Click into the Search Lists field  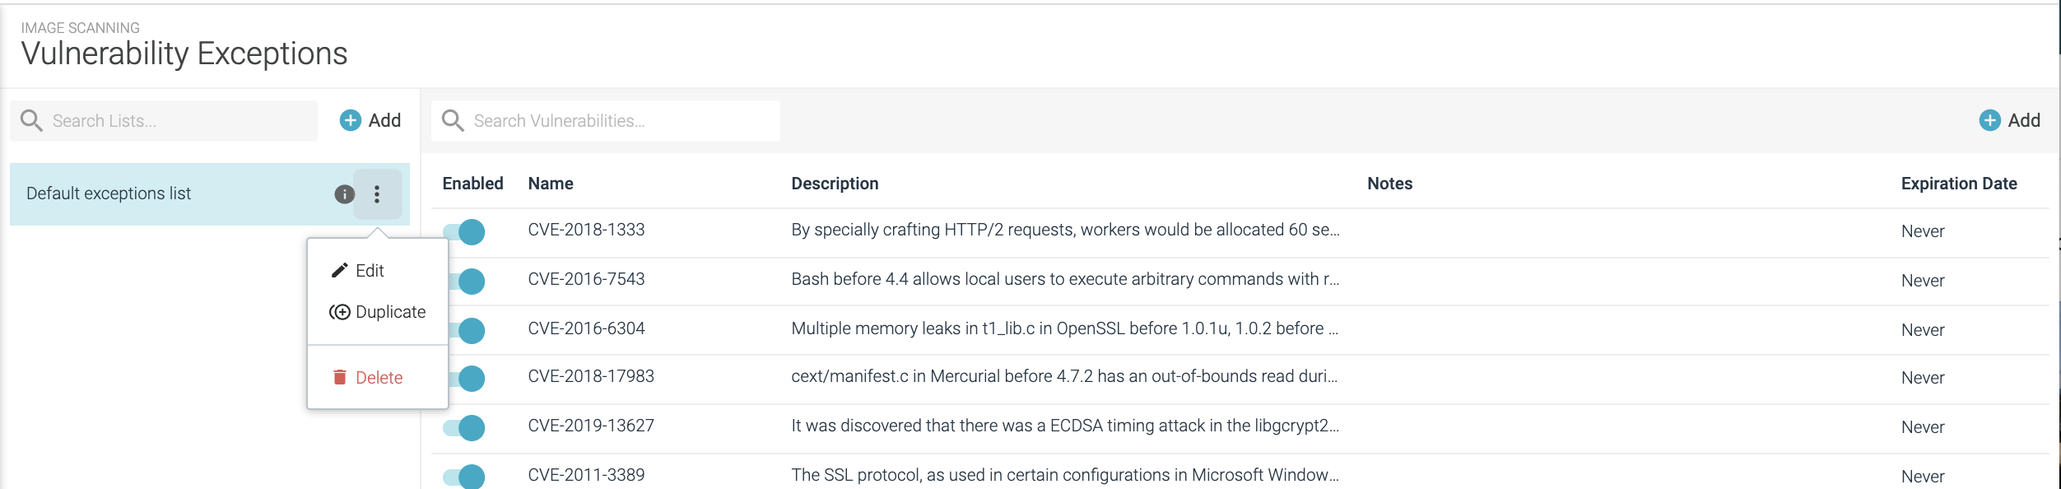coord(164,121)
